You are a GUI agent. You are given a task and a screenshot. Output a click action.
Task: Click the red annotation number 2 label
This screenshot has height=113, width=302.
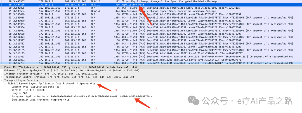[156, 109]
